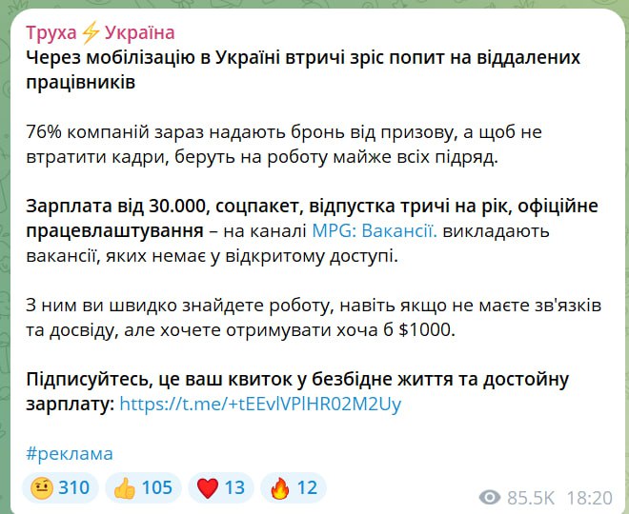Follow the t.me invite link
Screen dimensions: 629x514
click(261, 404)
